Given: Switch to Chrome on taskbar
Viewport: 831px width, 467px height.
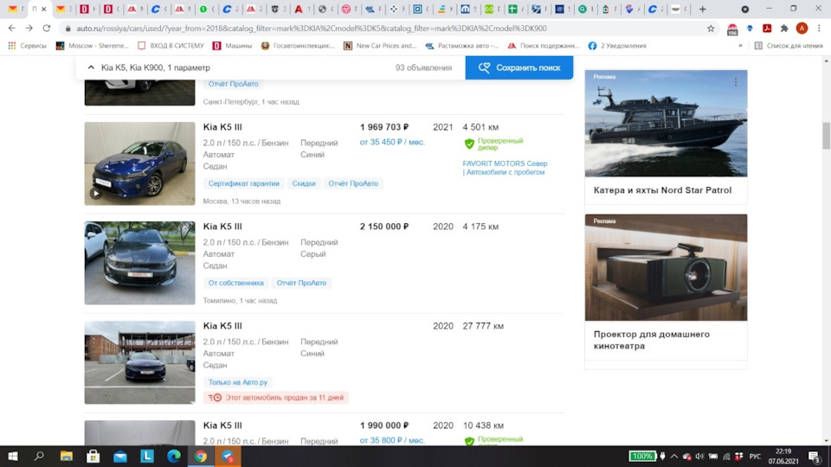Looking at the screenshot, I should coord(201,456).
